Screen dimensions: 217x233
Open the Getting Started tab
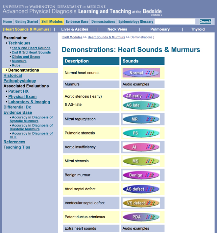coord(27,22)
